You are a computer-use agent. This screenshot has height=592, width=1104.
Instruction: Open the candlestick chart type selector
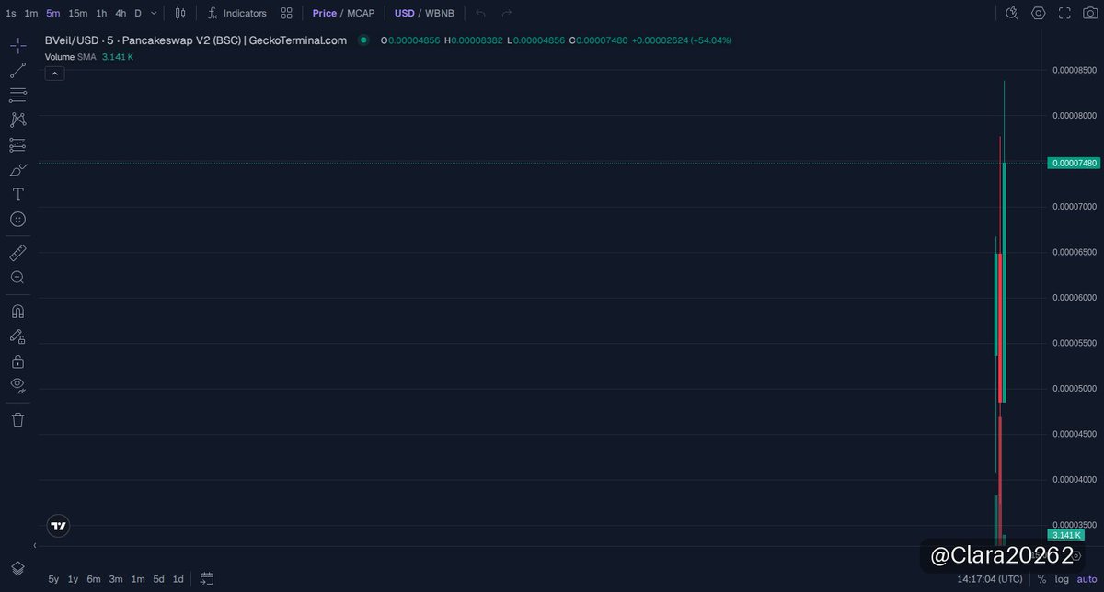click(180, 13)
